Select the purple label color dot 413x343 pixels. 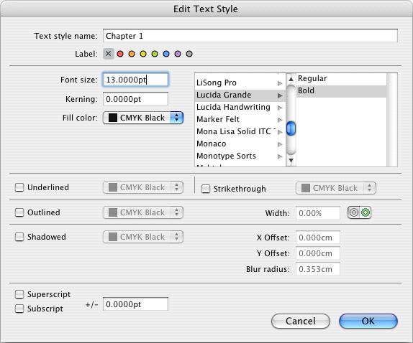point(178,54)
